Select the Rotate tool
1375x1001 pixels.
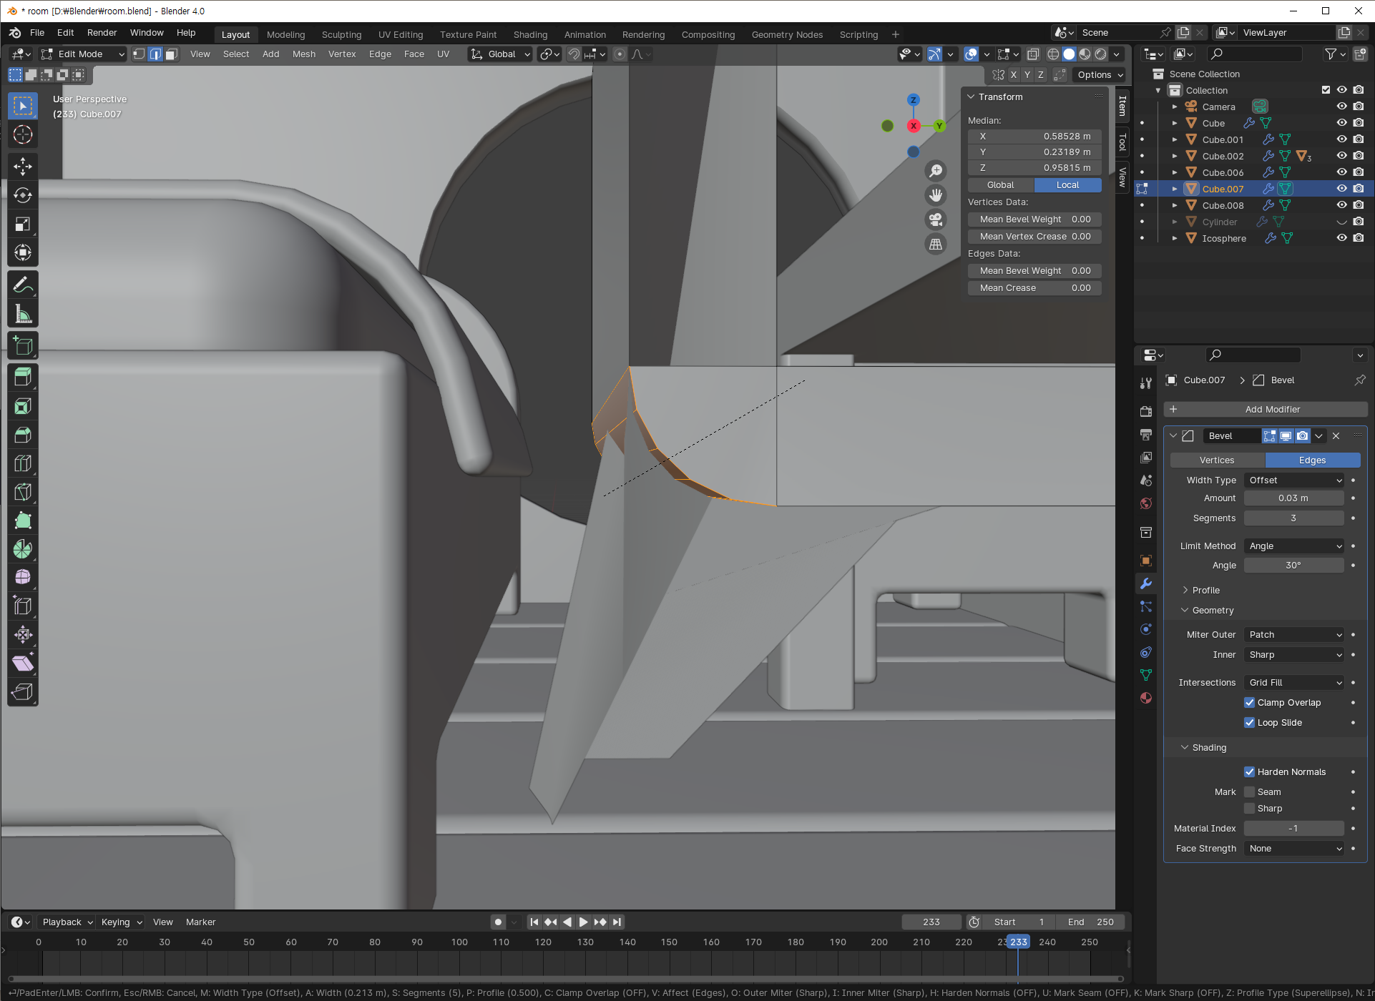coord(23,195)
